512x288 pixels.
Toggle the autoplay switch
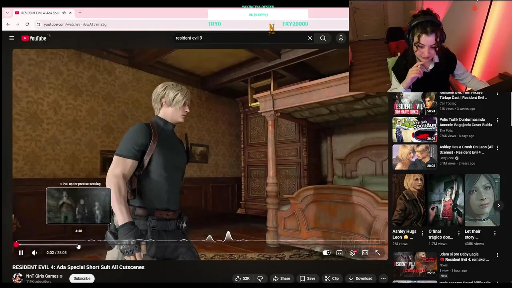[327, 253]
